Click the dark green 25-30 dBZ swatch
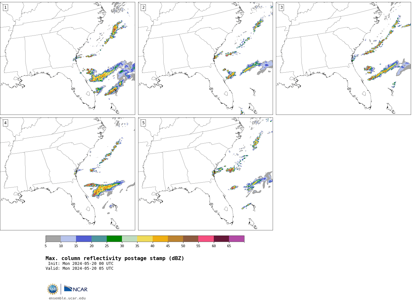The width and height of the screenshot is (414, 302). point(114,239)
